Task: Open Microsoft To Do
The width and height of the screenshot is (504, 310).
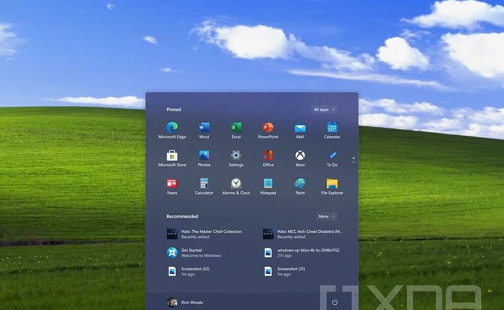Action: [332, 155]
